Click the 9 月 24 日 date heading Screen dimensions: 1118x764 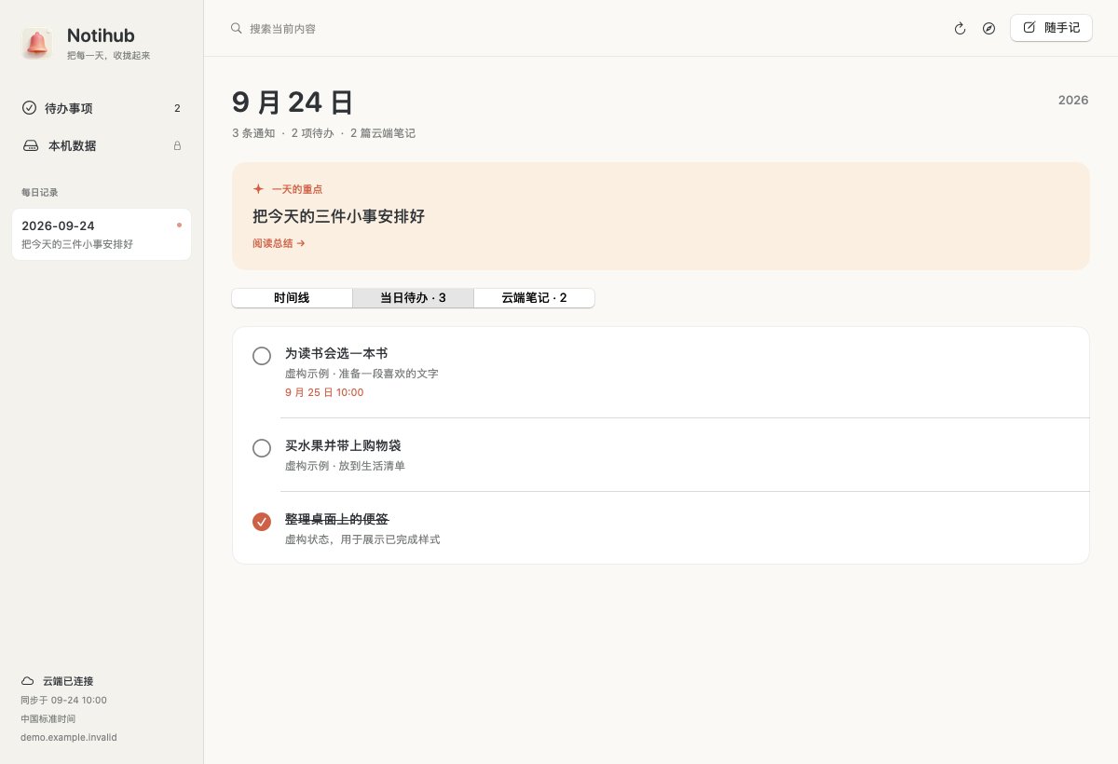[x=293, y=102]
